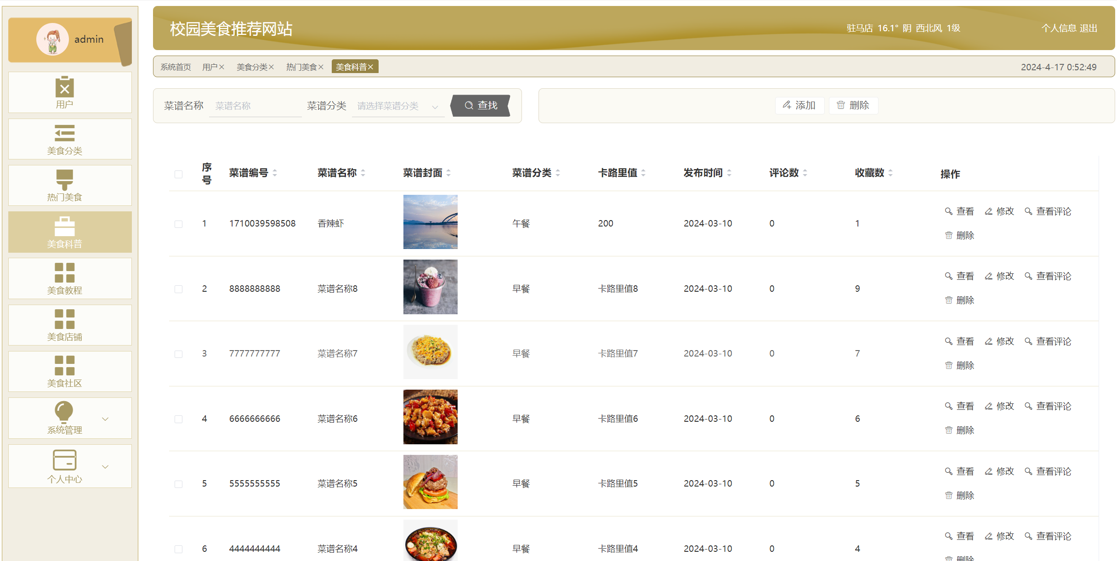
Task: Click the 校园美食推荐网站 title
Action: click(x=231, y=29)
